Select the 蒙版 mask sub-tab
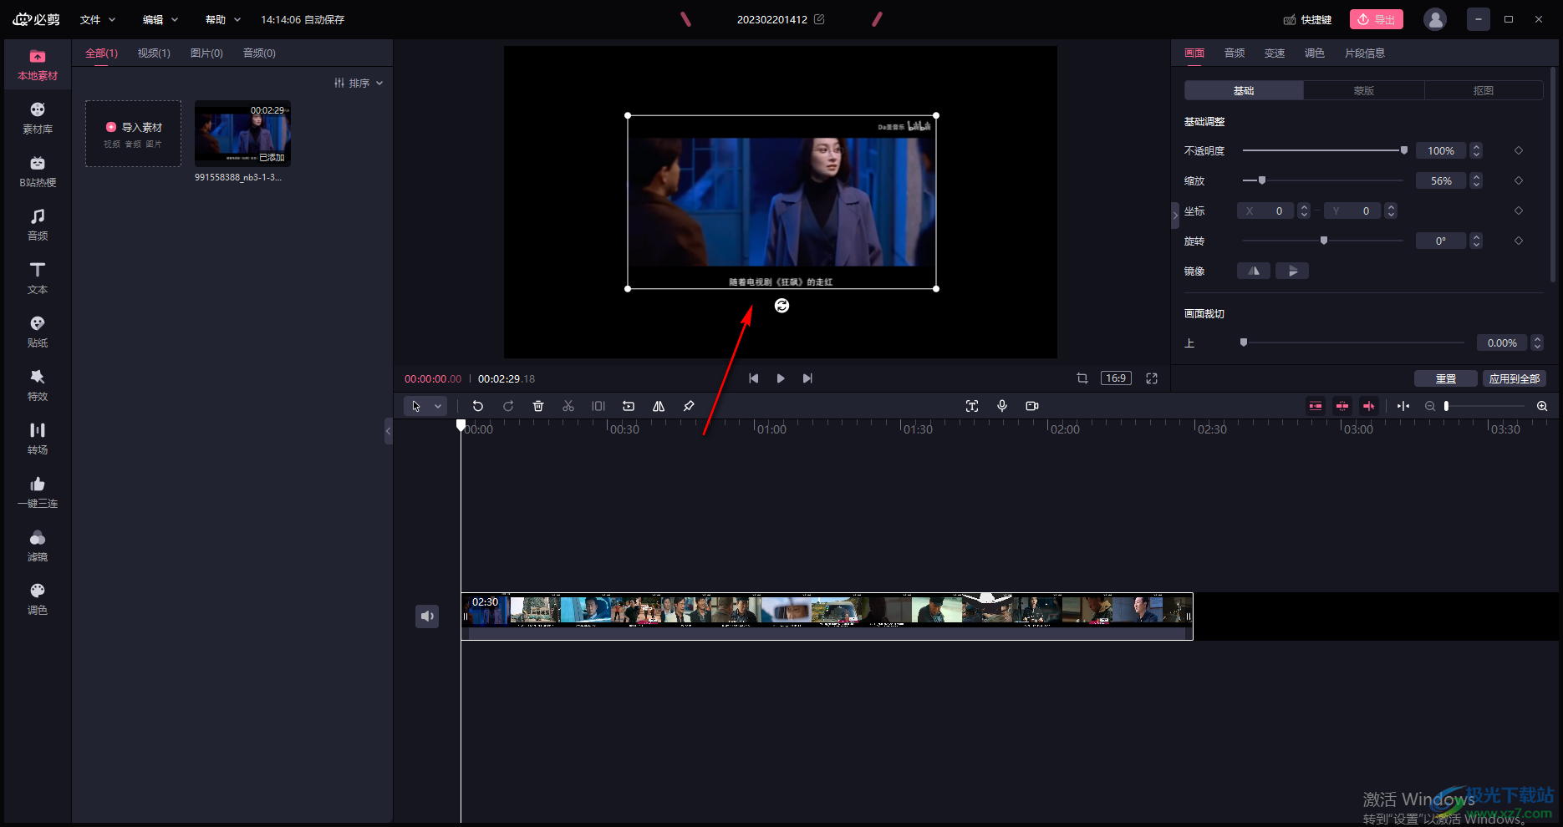The image size is (1563, 827). [x=1364, y=90]
